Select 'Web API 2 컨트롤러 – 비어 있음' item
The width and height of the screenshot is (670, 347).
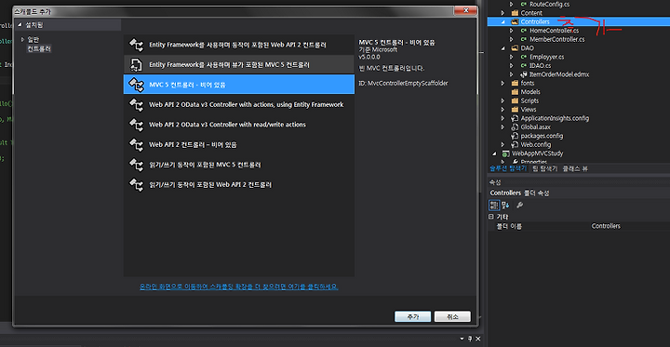point(239,144)
